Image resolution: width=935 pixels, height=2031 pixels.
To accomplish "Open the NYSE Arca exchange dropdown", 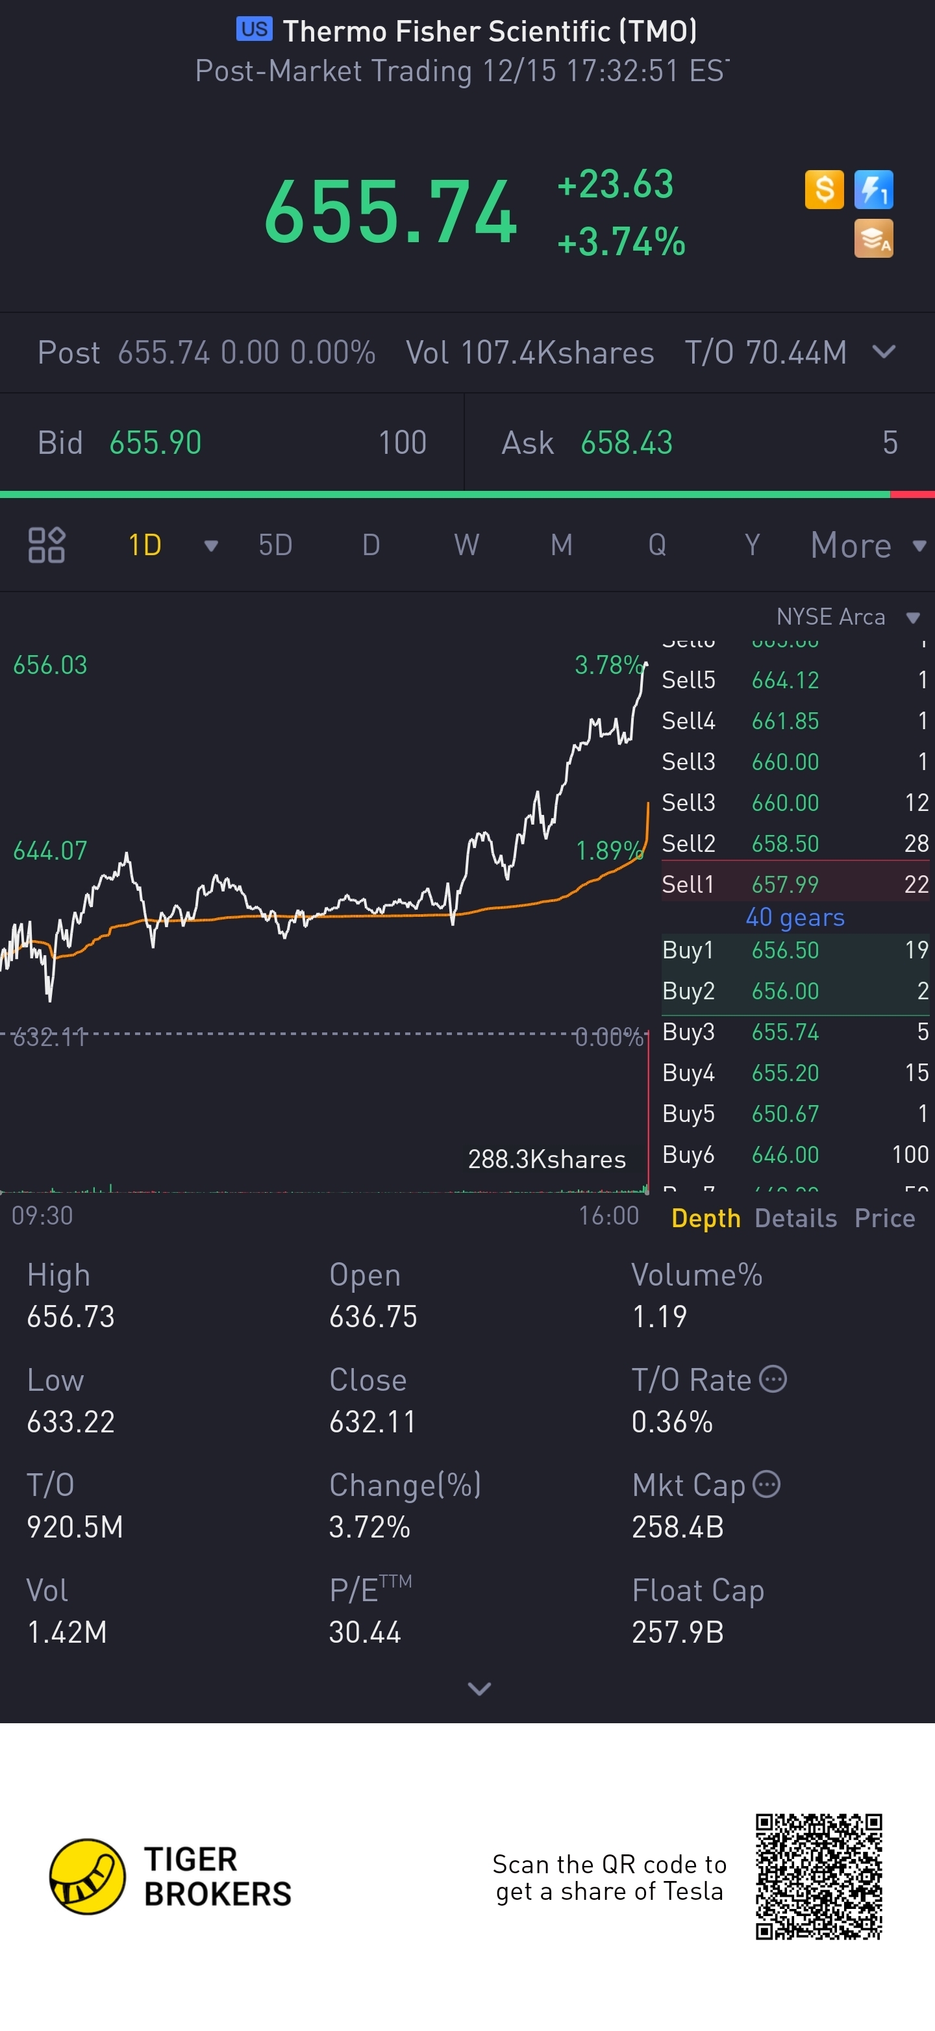I will point(848,617).
